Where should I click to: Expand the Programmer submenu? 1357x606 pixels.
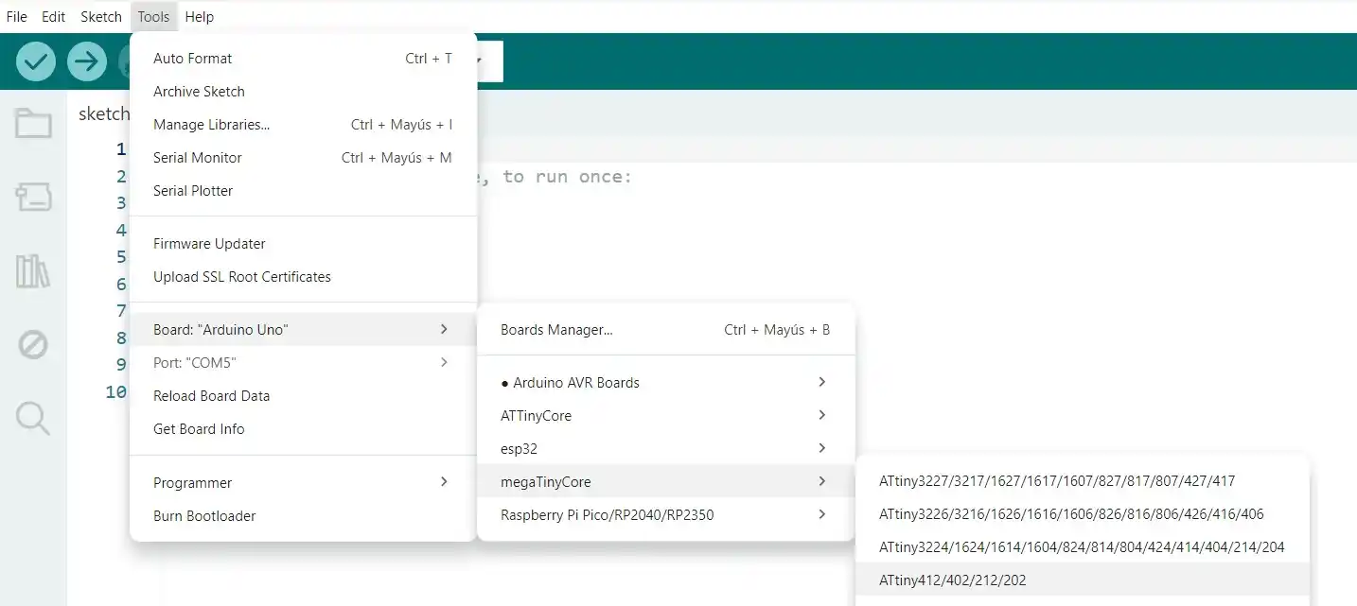coord(303,483)
